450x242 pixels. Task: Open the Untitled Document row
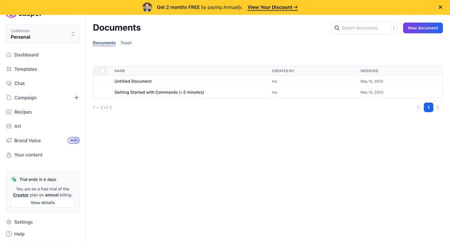[267, 81]
